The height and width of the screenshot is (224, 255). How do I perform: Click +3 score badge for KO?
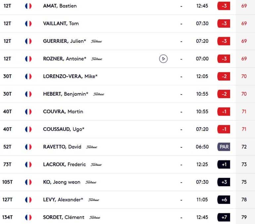[224, 182]
